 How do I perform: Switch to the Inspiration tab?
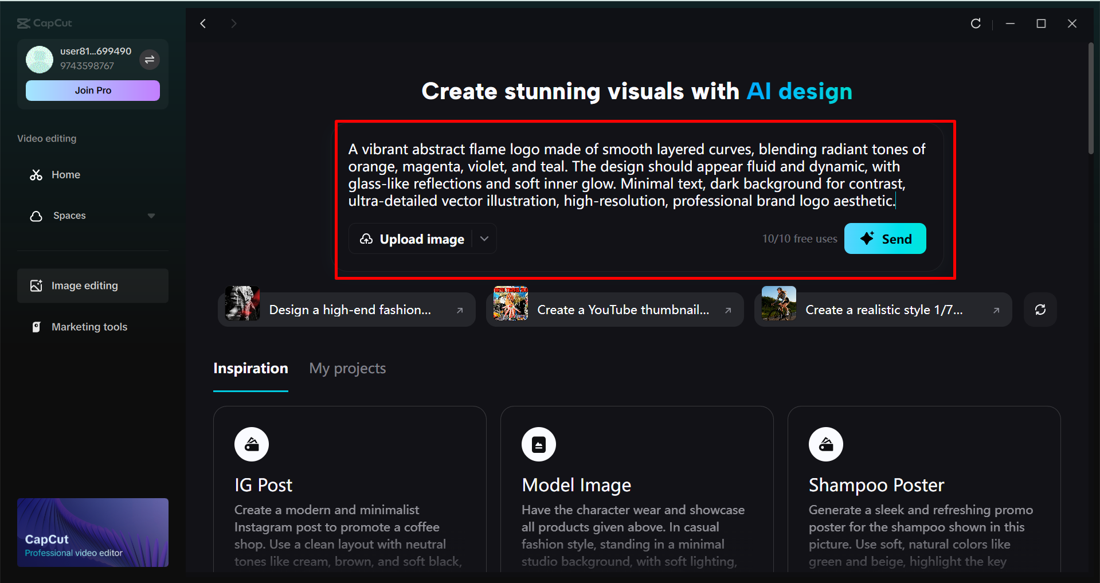pyautogui.click(x=250, y=368)
